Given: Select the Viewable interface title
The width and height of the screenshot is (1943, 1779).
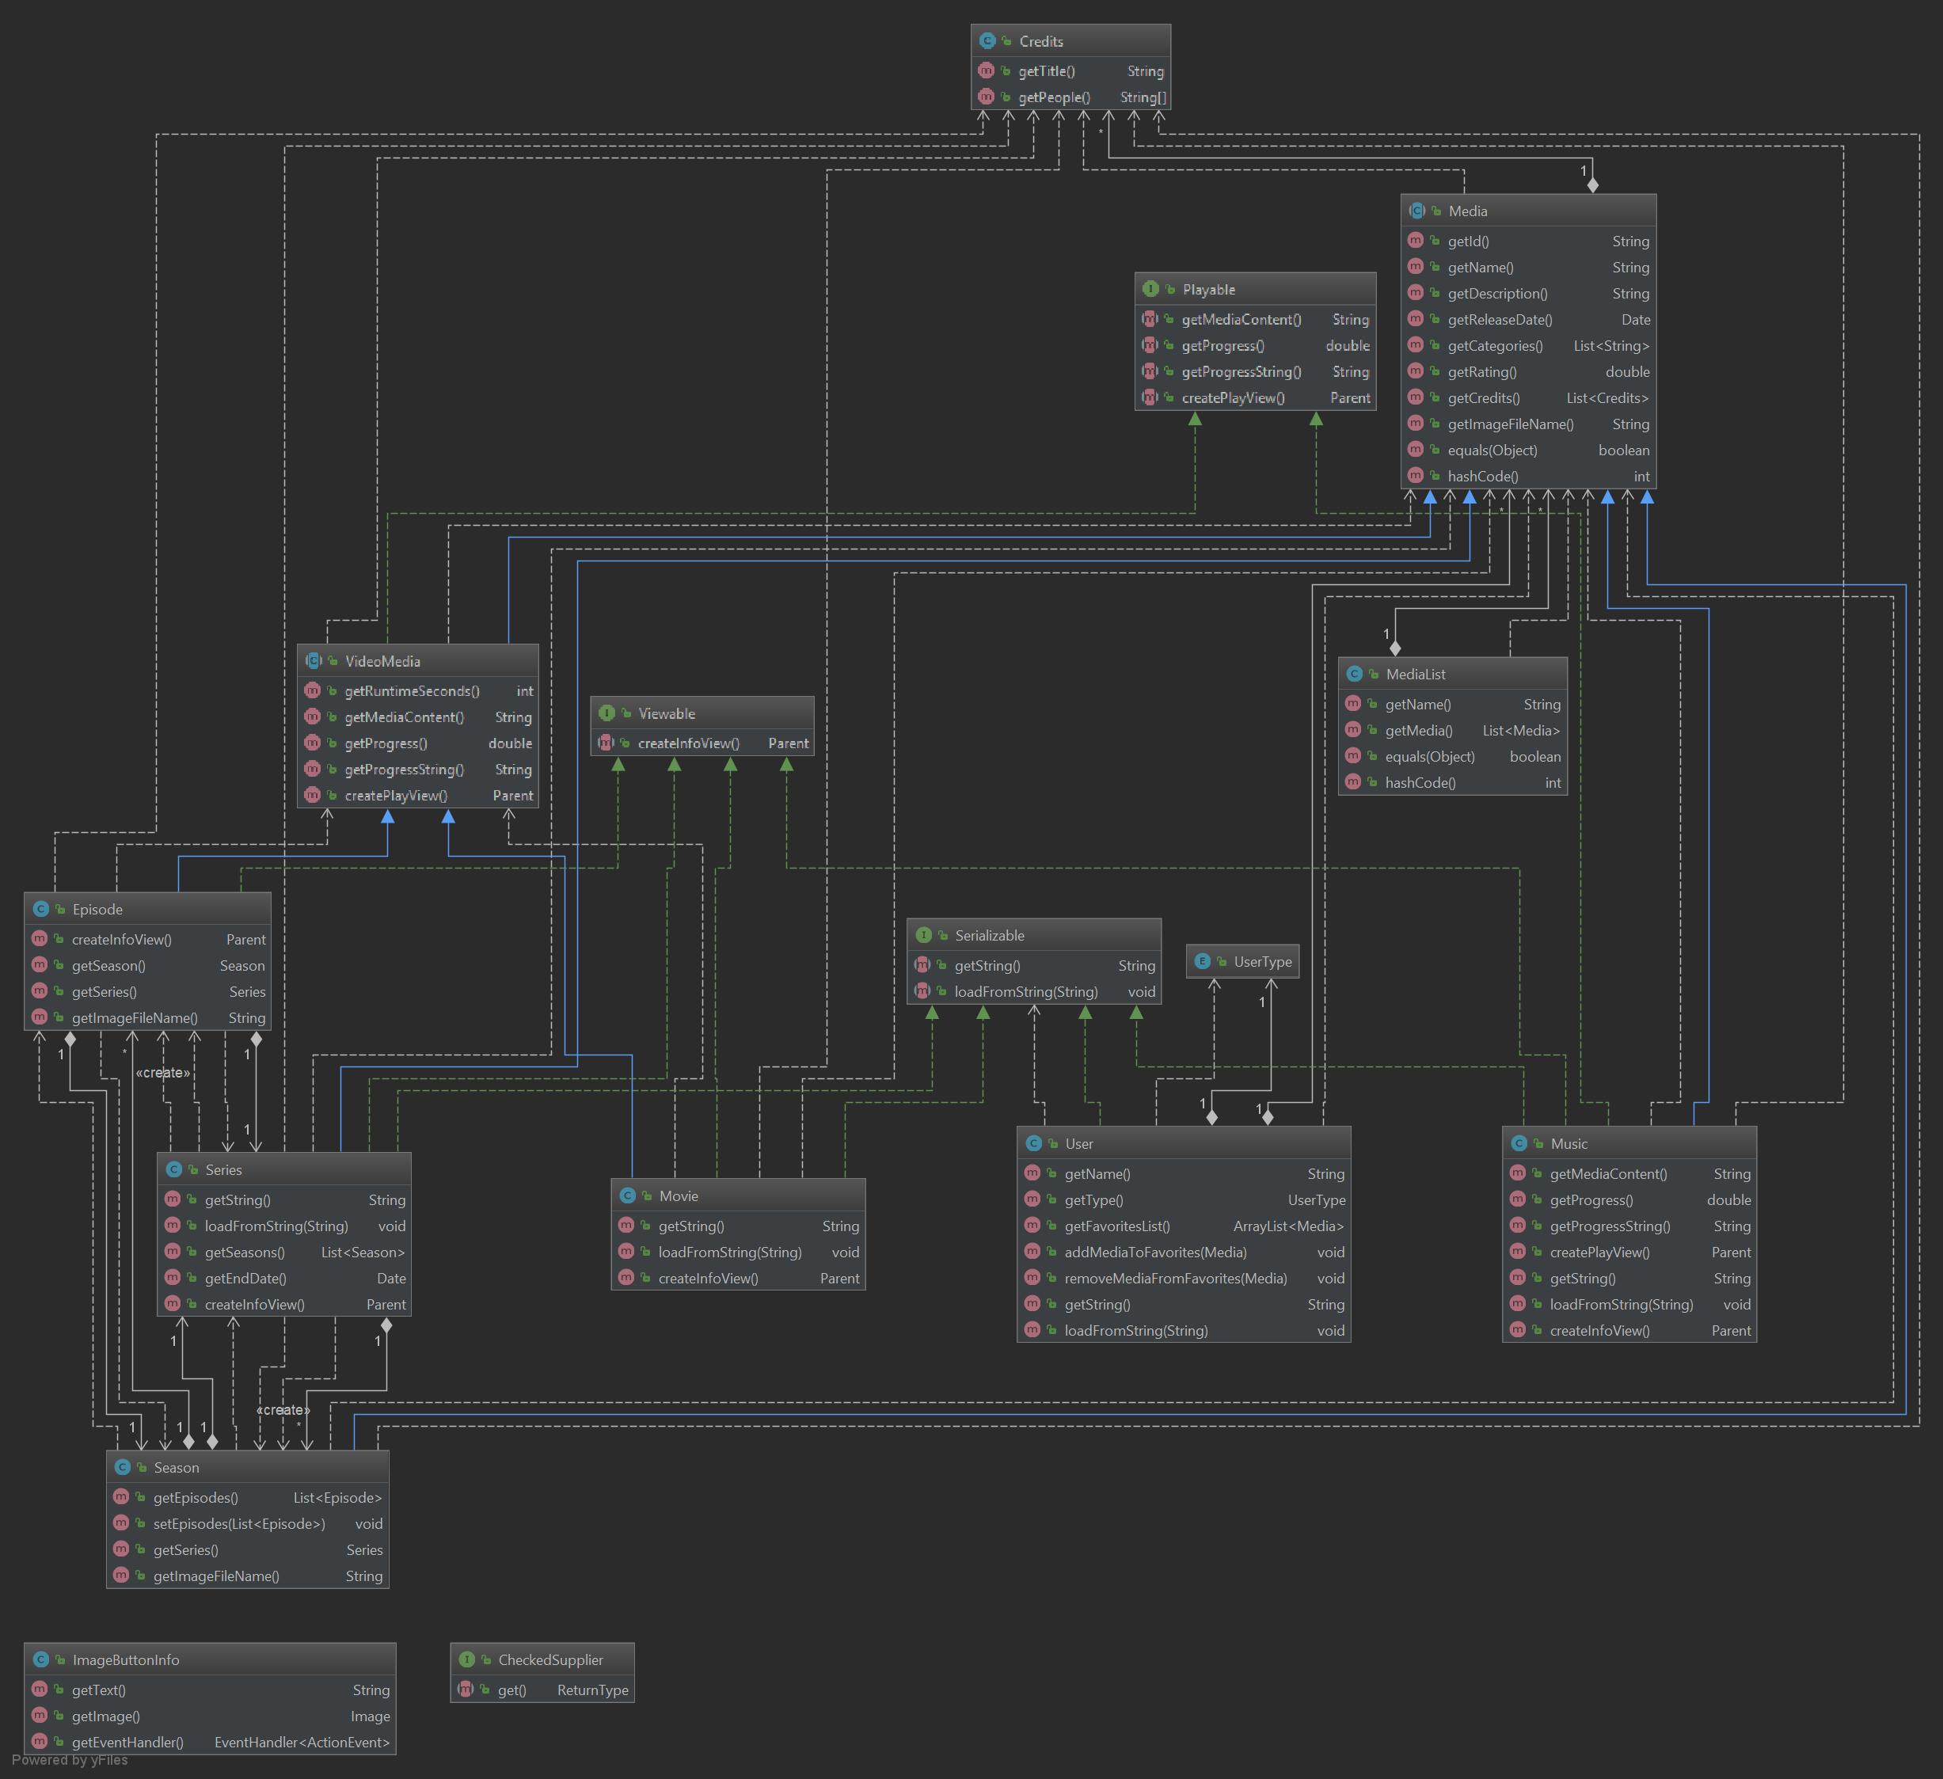Looking at the screenshot, I should click(666, 713).
